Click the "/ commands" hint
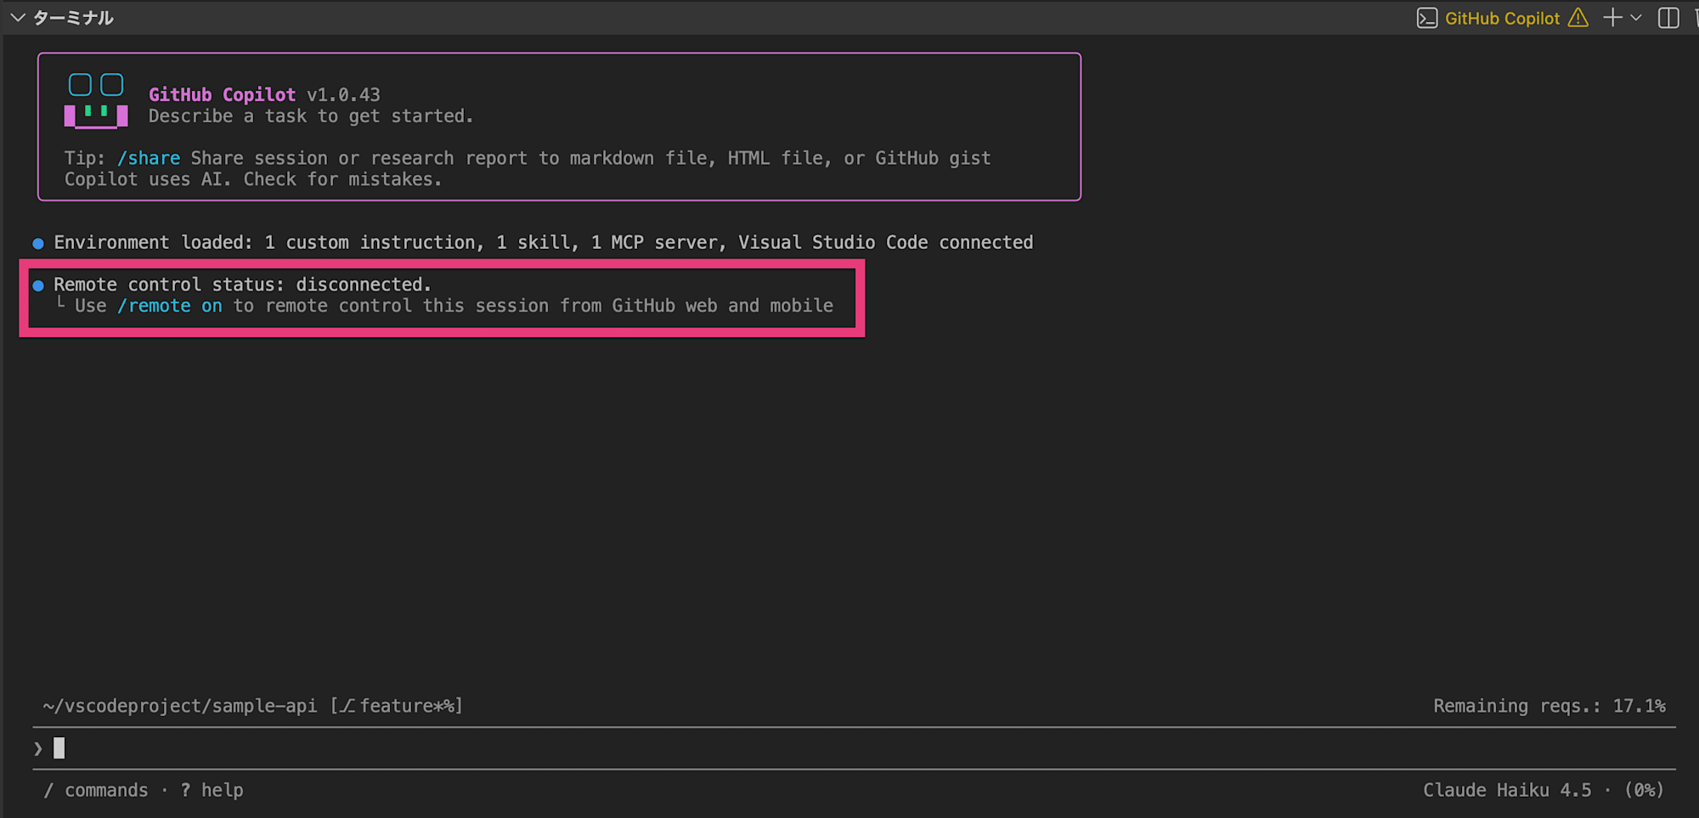The width and height of the screenshot is (1699, 818). pyautogui.click(x=96, y=790)
